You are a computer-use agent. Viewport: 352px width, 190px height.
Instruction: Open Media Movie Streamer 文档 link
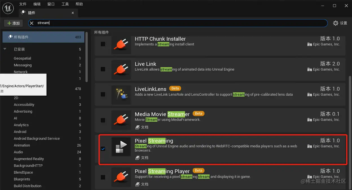[x=145, y=127]
